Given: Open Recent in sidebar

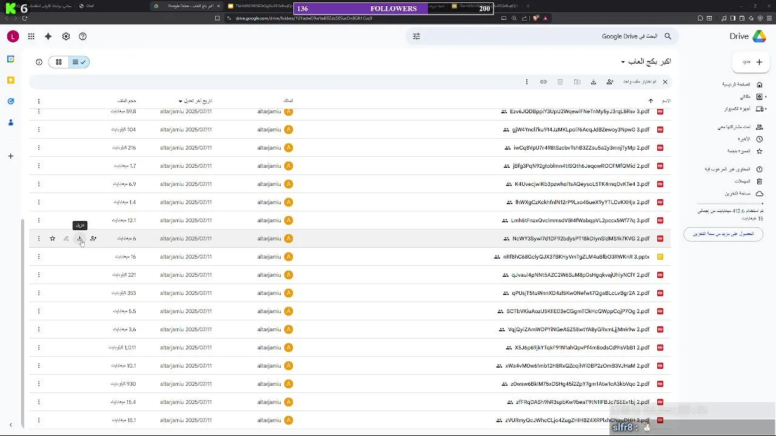Looking at the screenshot, I should (749, 139).
